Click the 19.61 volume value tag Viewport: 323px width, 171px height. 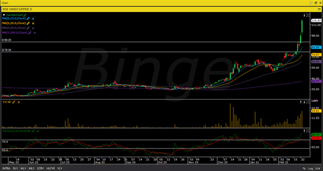point(316,111)
